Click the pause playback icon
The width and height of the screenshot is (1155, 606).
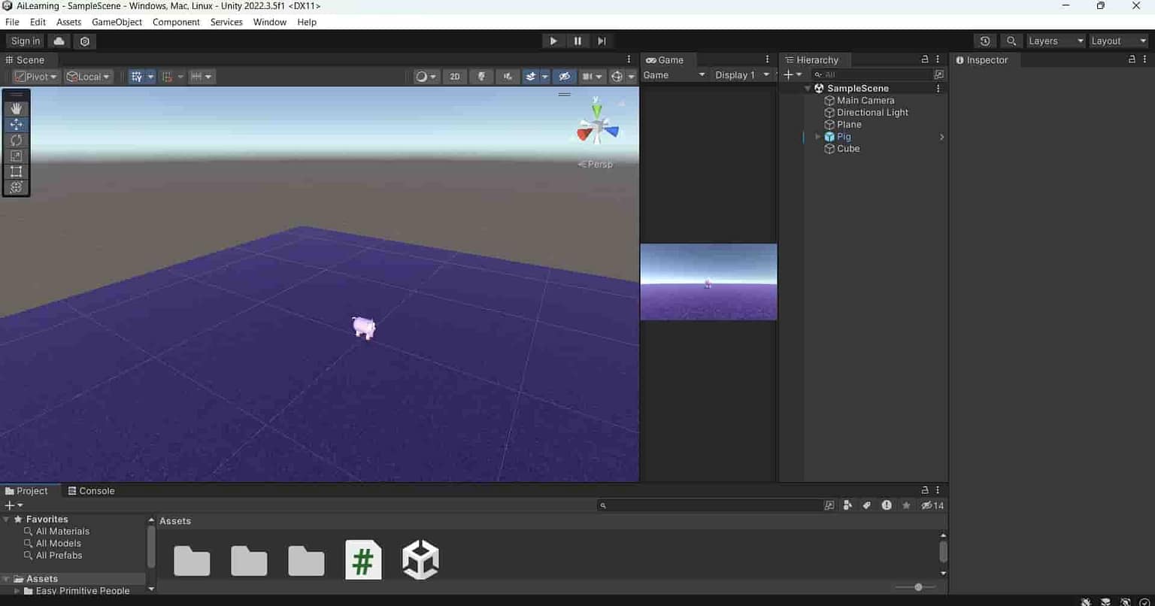[577, 41]
